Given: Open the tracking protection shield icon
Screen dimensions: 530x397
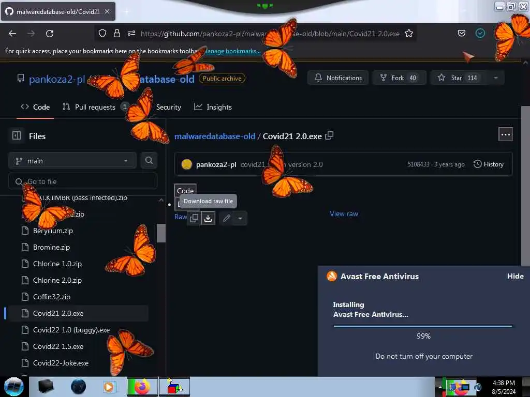Looking at the screenshot, I should (x=102, y=33).
